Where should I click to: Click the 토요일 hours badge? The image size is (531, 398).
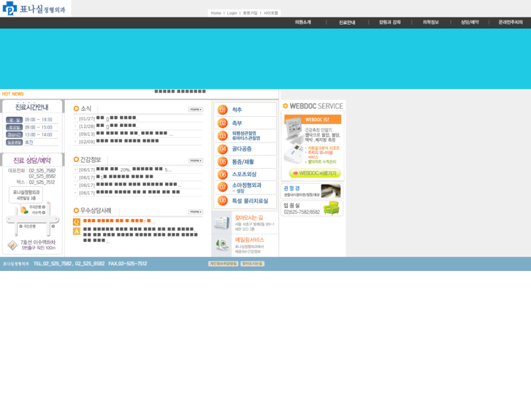[14, 127]
